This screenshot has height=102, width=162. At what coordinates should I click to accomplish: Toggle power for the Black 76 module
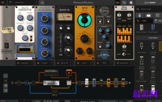[58, 63]
